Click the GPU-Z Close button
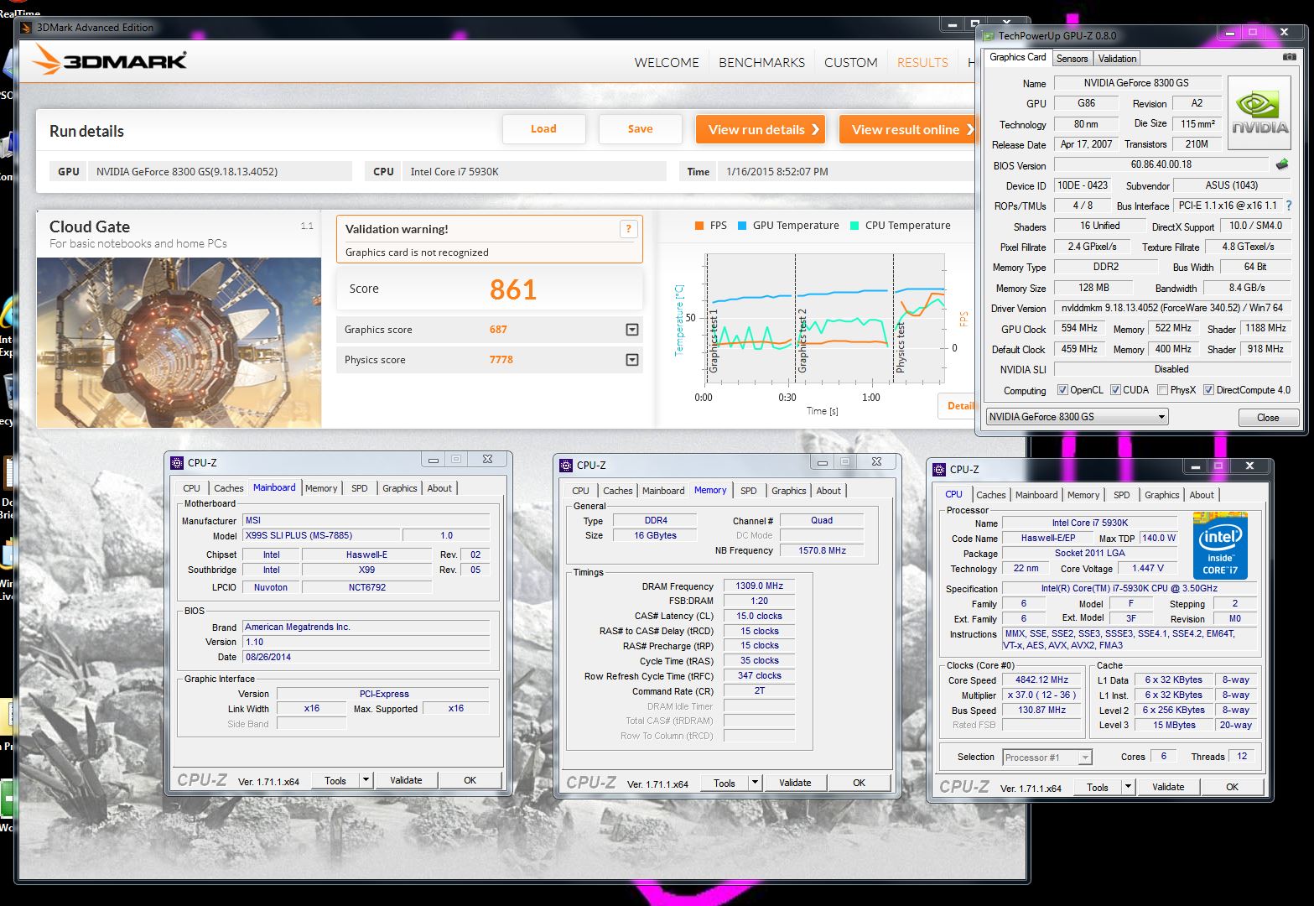Image resolution: width=1314 pixels, height=906 pixels. 1268,418
